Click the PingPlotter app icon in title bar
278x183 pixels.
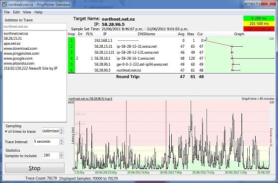point(4,4)
